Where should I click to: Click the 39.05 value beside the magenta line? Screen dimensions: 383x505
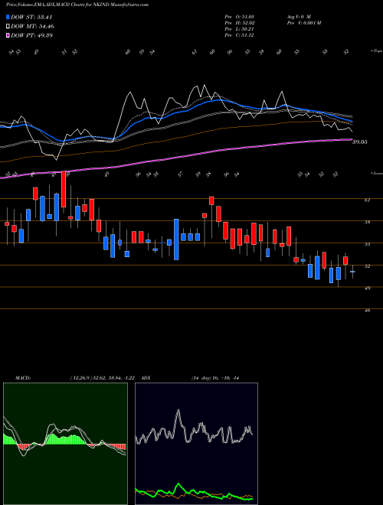(x=360, y=142)
